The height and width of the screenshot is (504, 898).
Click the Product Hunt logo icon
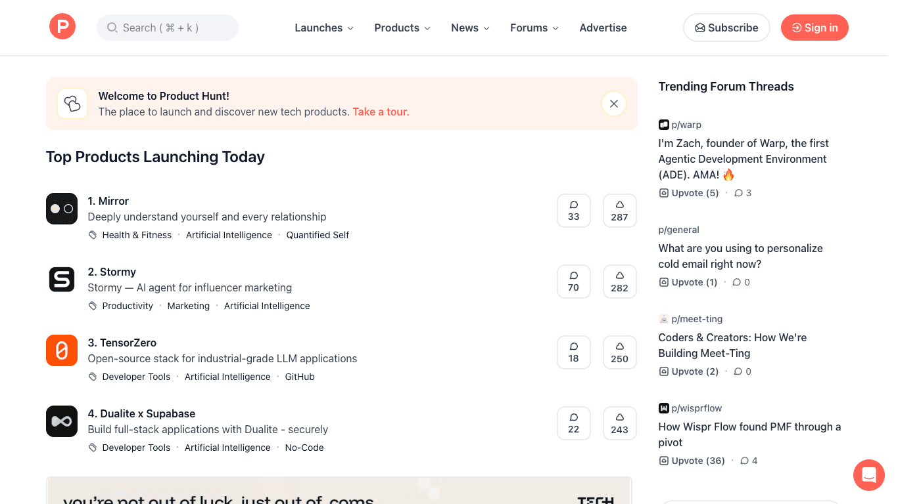62,26
